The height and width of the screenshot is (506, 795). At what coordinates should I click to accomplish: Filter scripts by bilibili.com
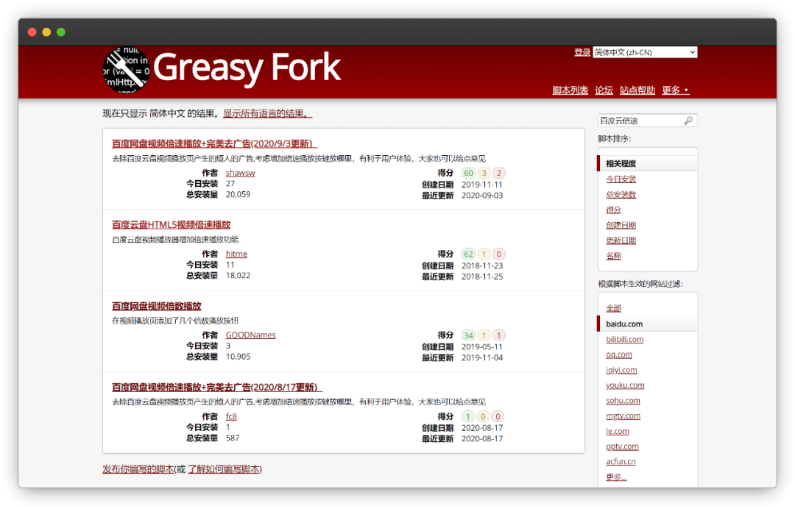(x=624, y=339)
